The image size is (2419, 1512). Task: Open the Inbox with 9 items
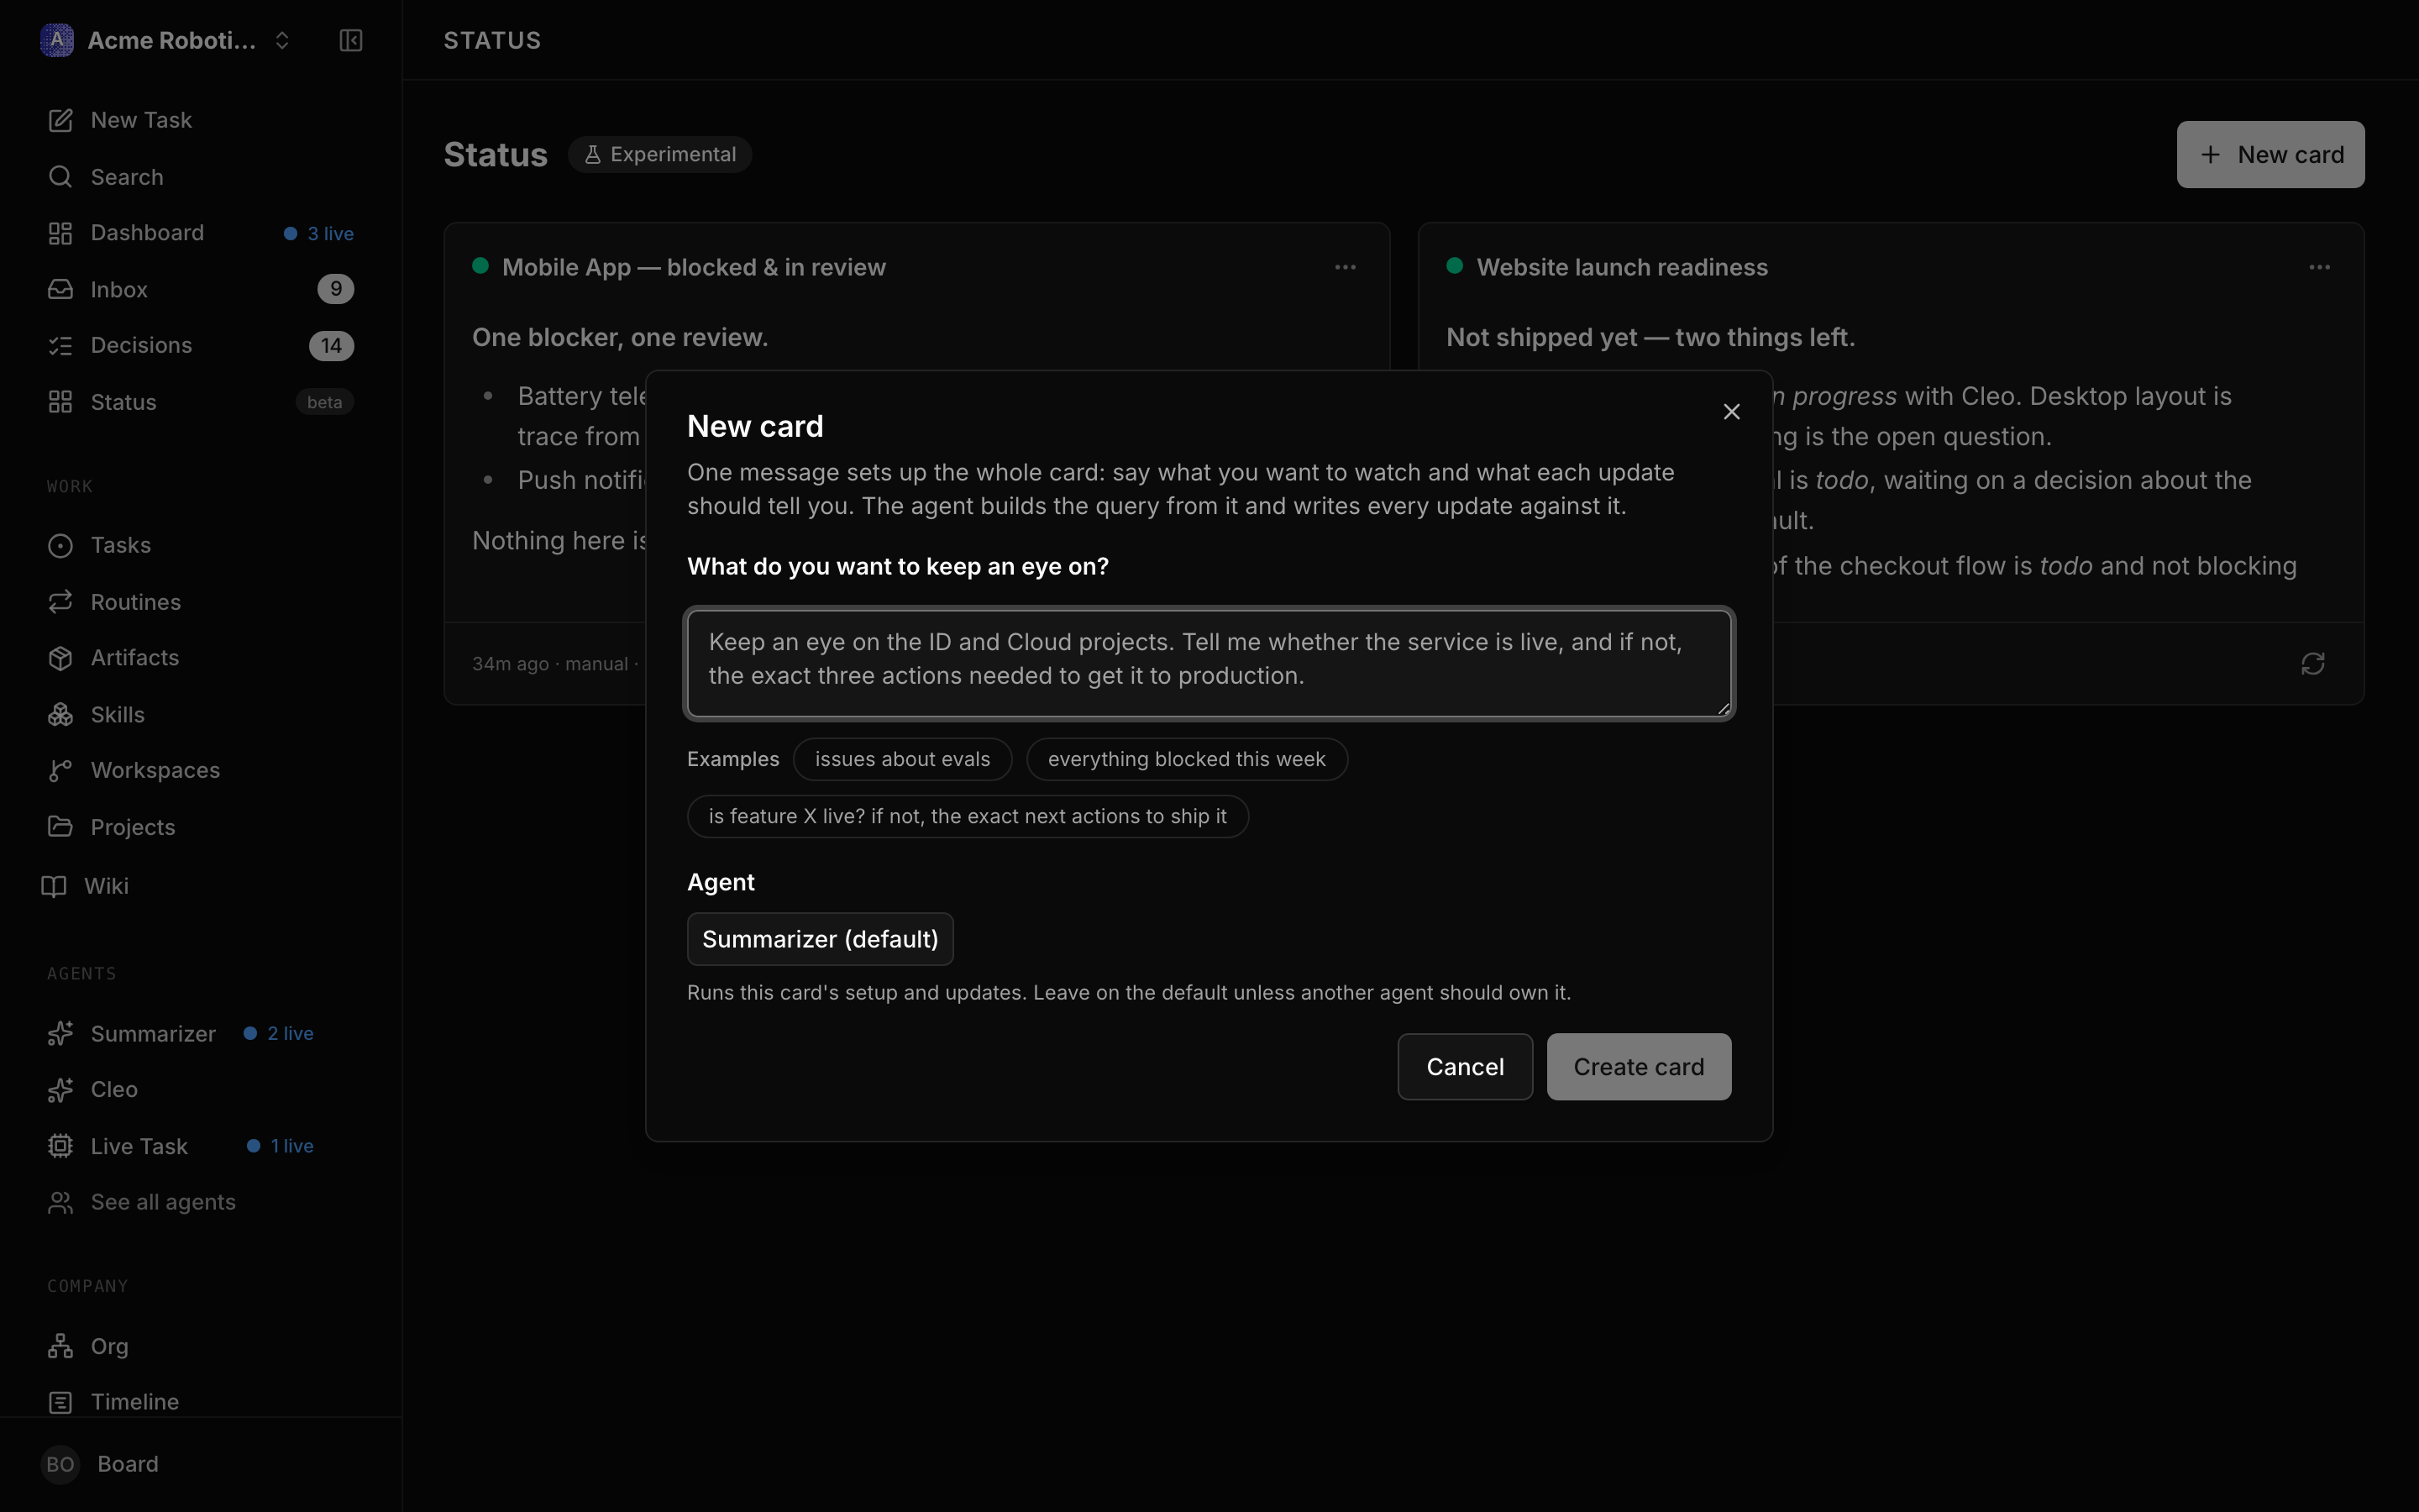[x=200, y=289]
